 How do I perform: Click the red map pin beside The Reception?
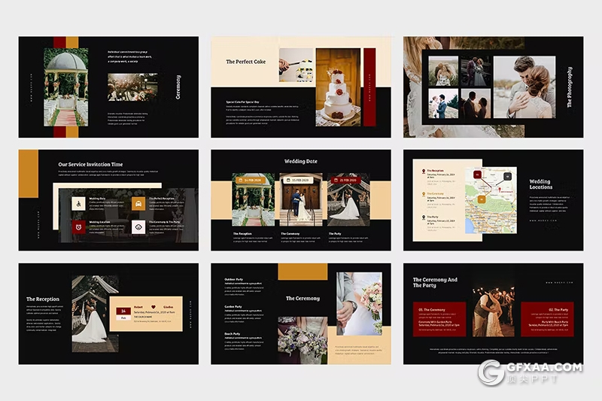(x=423, y=172)
